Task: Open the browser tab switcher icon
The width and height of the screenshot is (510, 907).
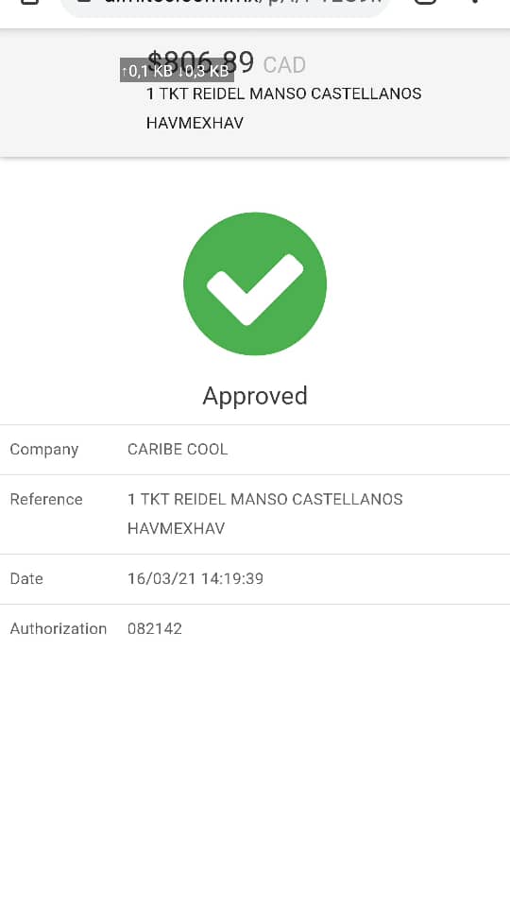Action: (426, 2)
